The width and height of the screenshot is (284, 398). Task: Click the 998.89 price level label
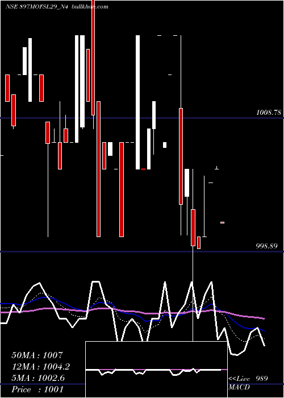click(266, 246)
